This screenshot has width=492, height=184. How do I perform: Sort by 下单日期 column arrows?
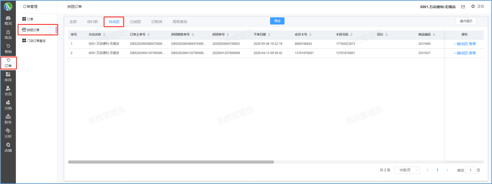269,34
